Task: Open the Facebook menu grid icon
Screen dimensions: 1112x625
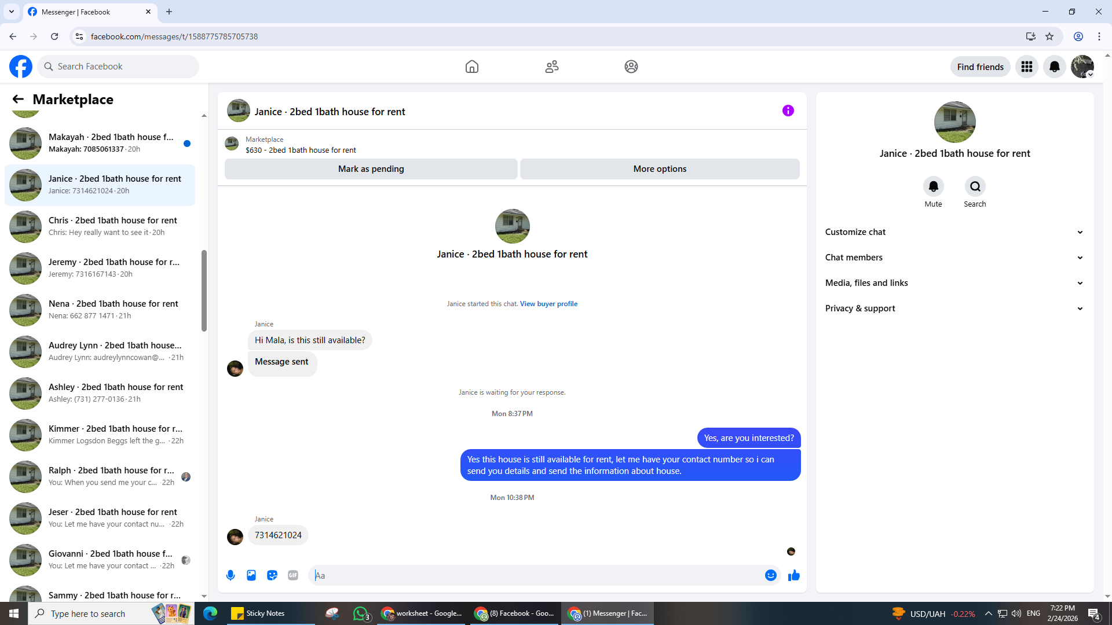Action: (1026, 67)
